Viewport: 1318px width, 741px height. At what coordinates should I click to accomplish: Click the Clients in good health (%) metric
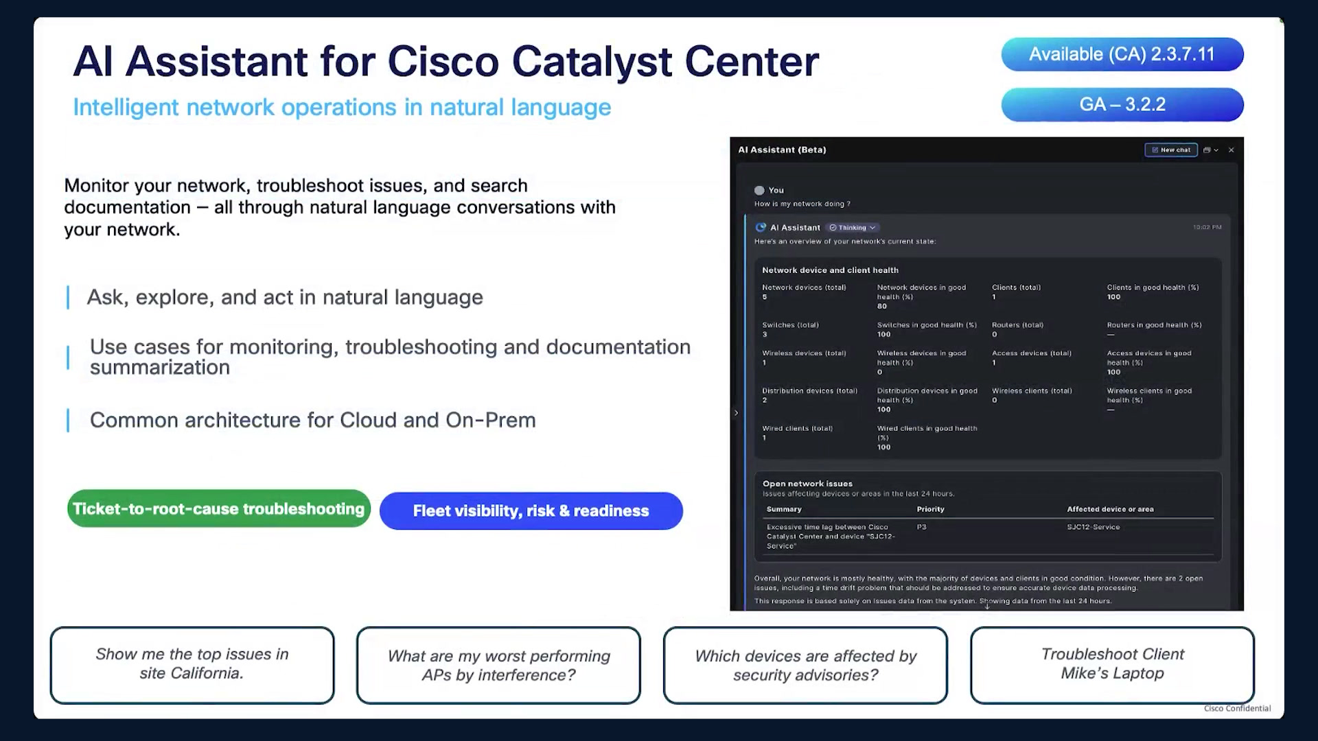point(1153,292)
